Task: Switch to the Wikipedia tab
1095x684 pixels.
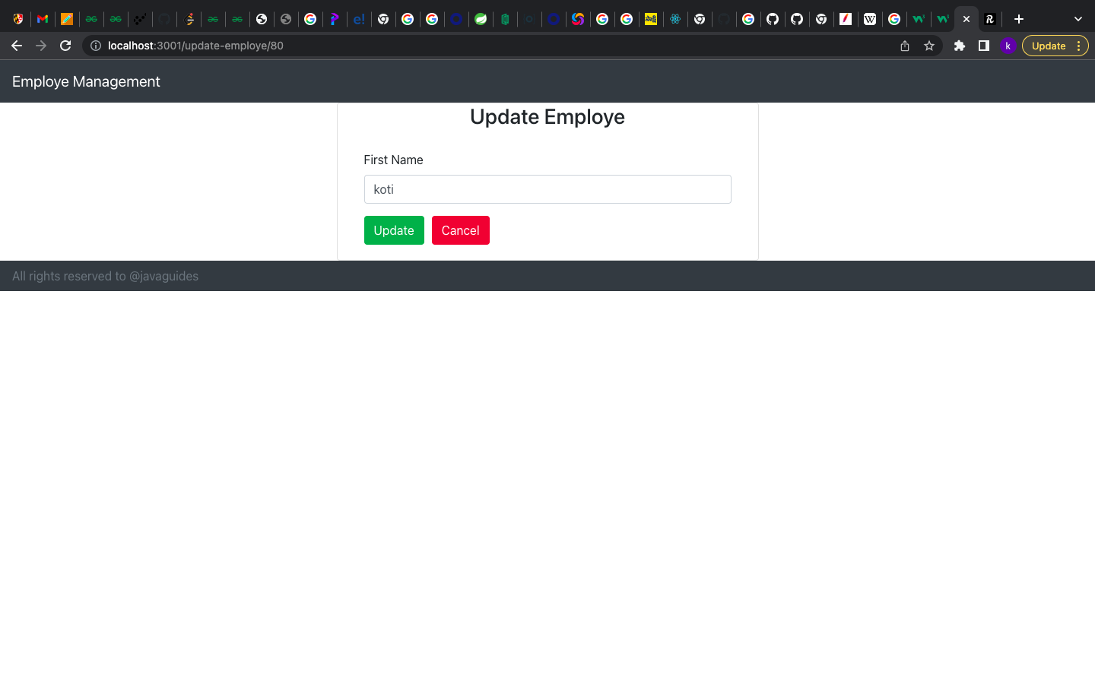Action: point(870,18)
